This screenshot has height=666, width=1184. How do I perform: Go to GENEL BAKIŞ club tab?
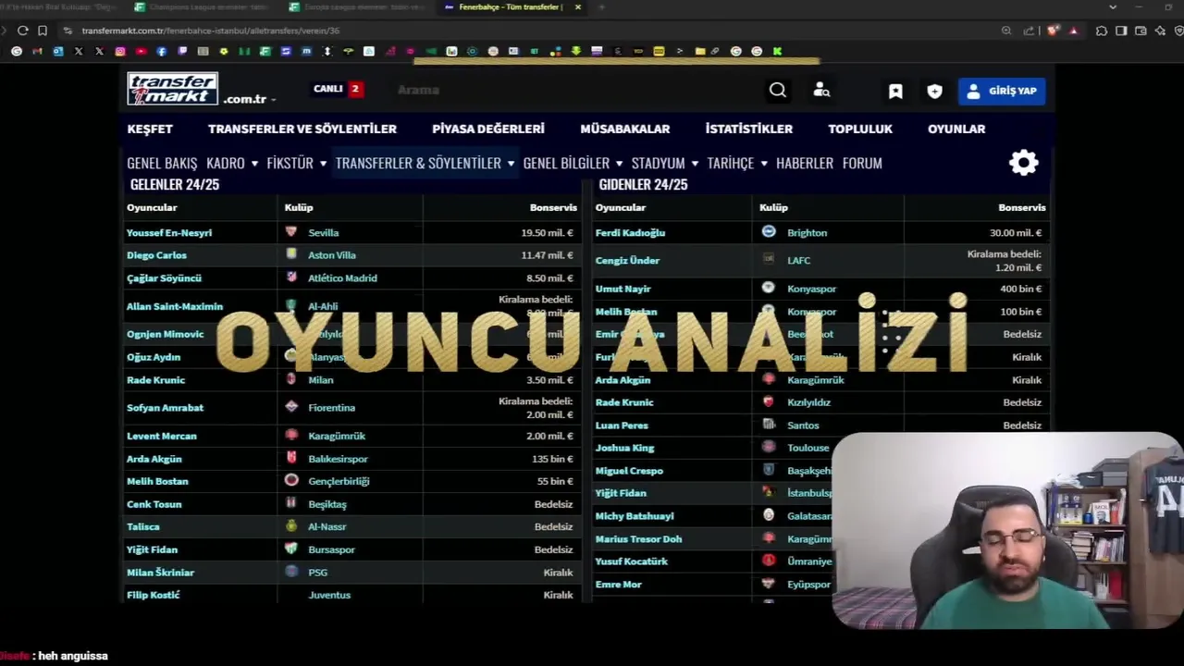click(162, 163)
